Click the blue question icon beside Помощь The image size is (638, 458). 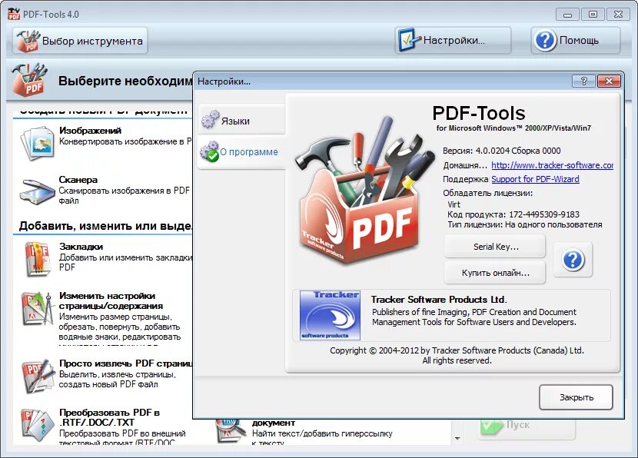545,40
